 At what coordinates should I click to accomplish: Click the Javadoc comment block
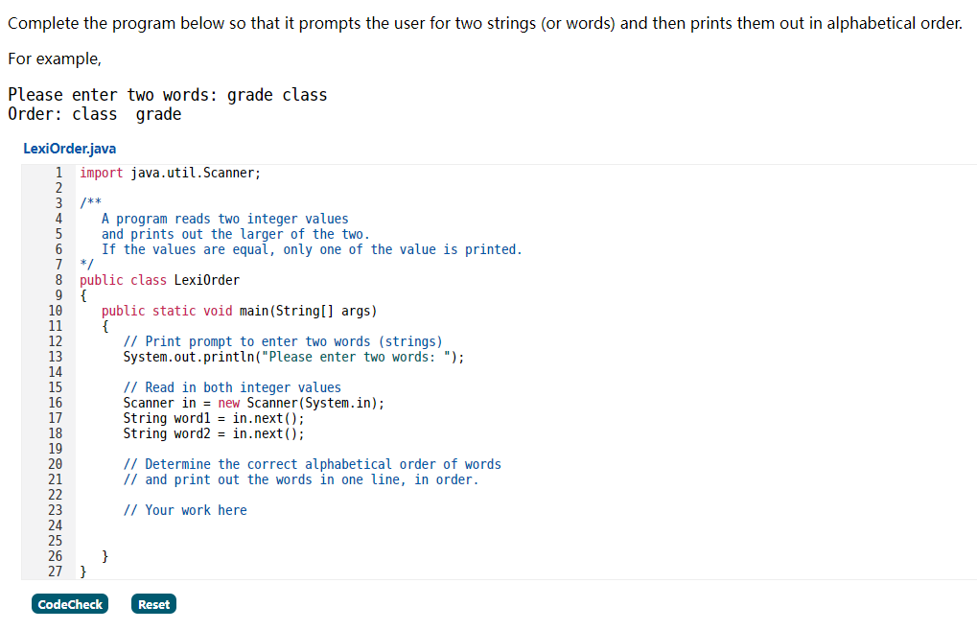point(240,233)
